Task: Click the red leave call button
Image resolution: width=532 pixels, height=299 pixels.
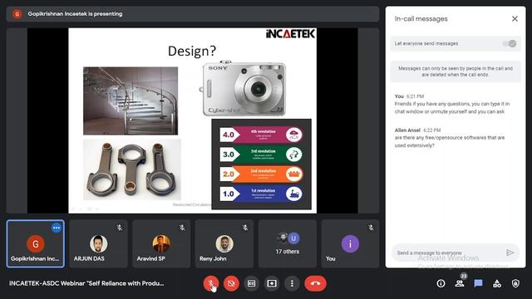Action: point(316,283)
